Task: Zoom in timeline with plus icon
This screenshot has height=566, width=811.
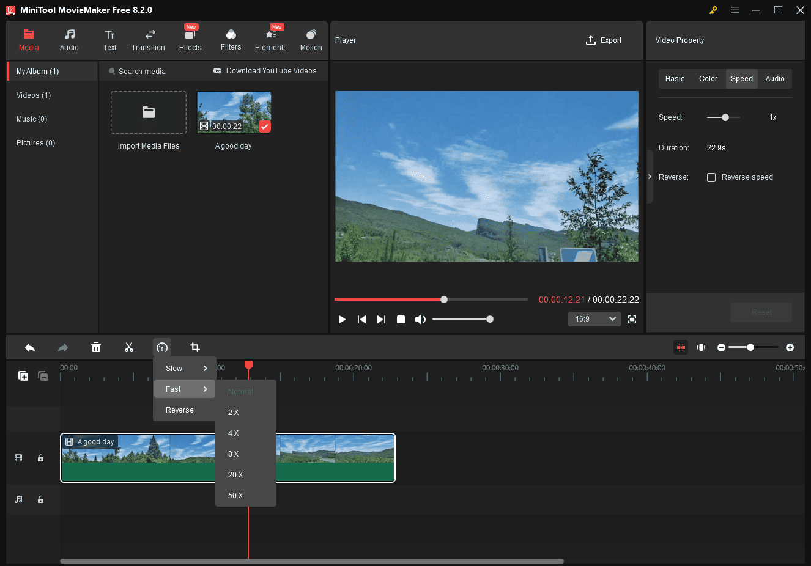Action: [790, 347]
